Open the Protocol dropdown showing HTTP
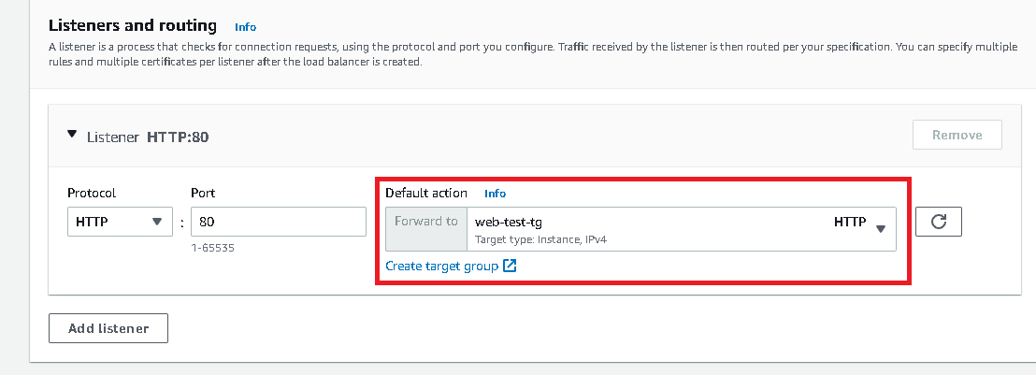 coord(118,222)
